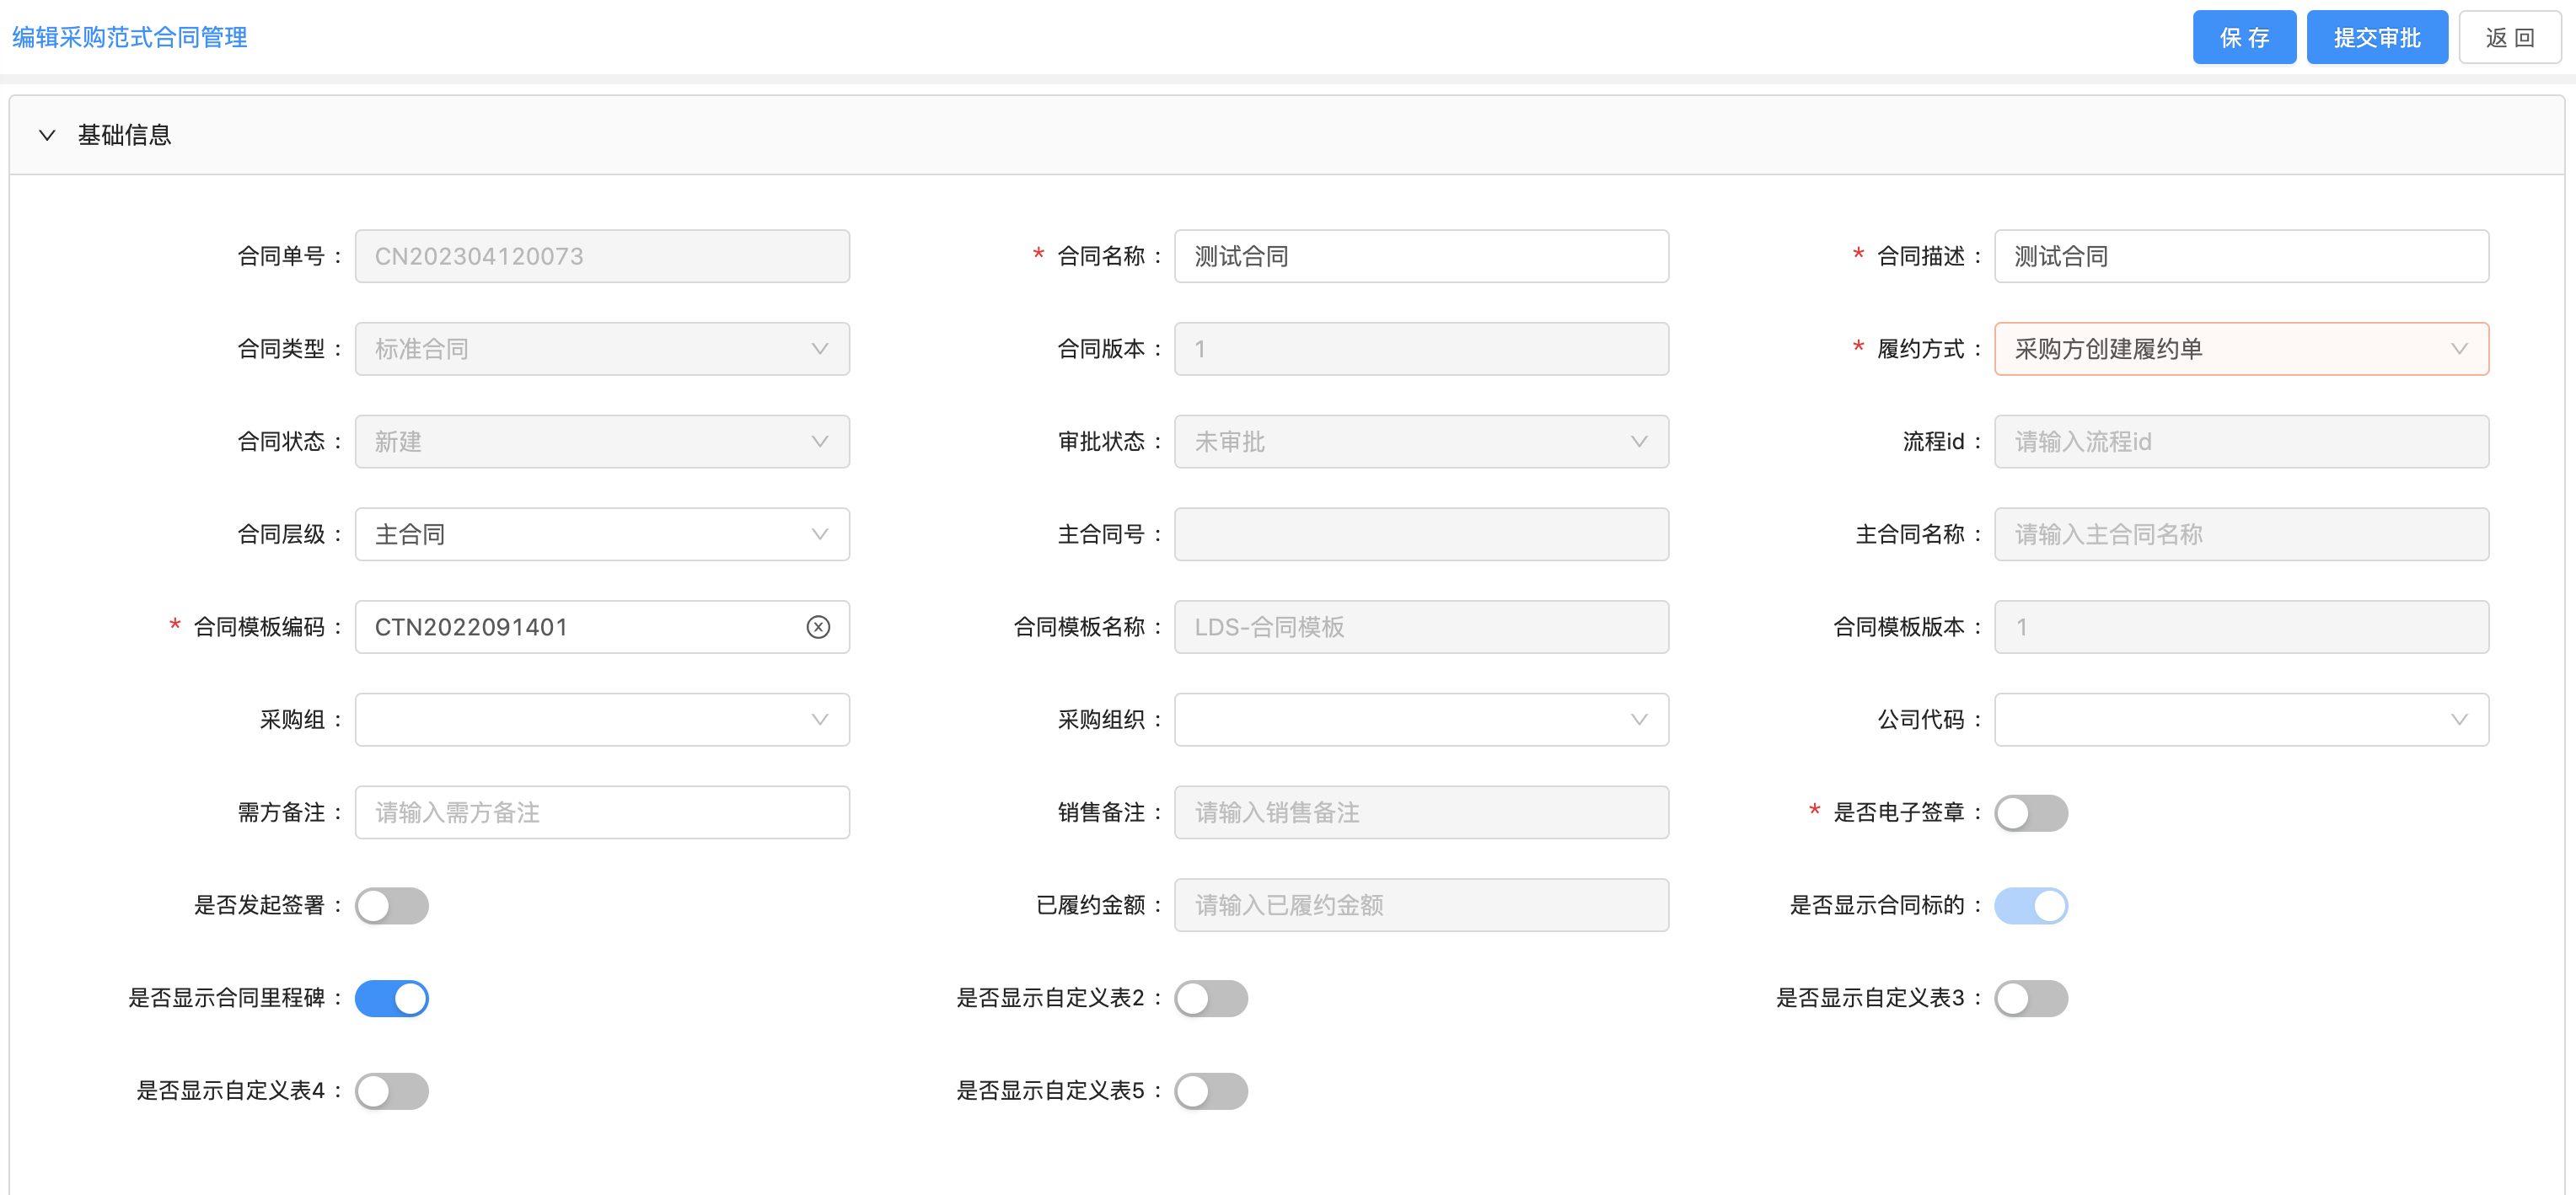Enable the 是否发起签署 switch
Screen dimensions: 2576x1195
click(x=391, y=906)
